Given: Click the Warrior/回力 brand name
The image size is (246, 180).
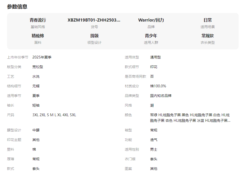Looking at the screenshot, I should 151,20.
